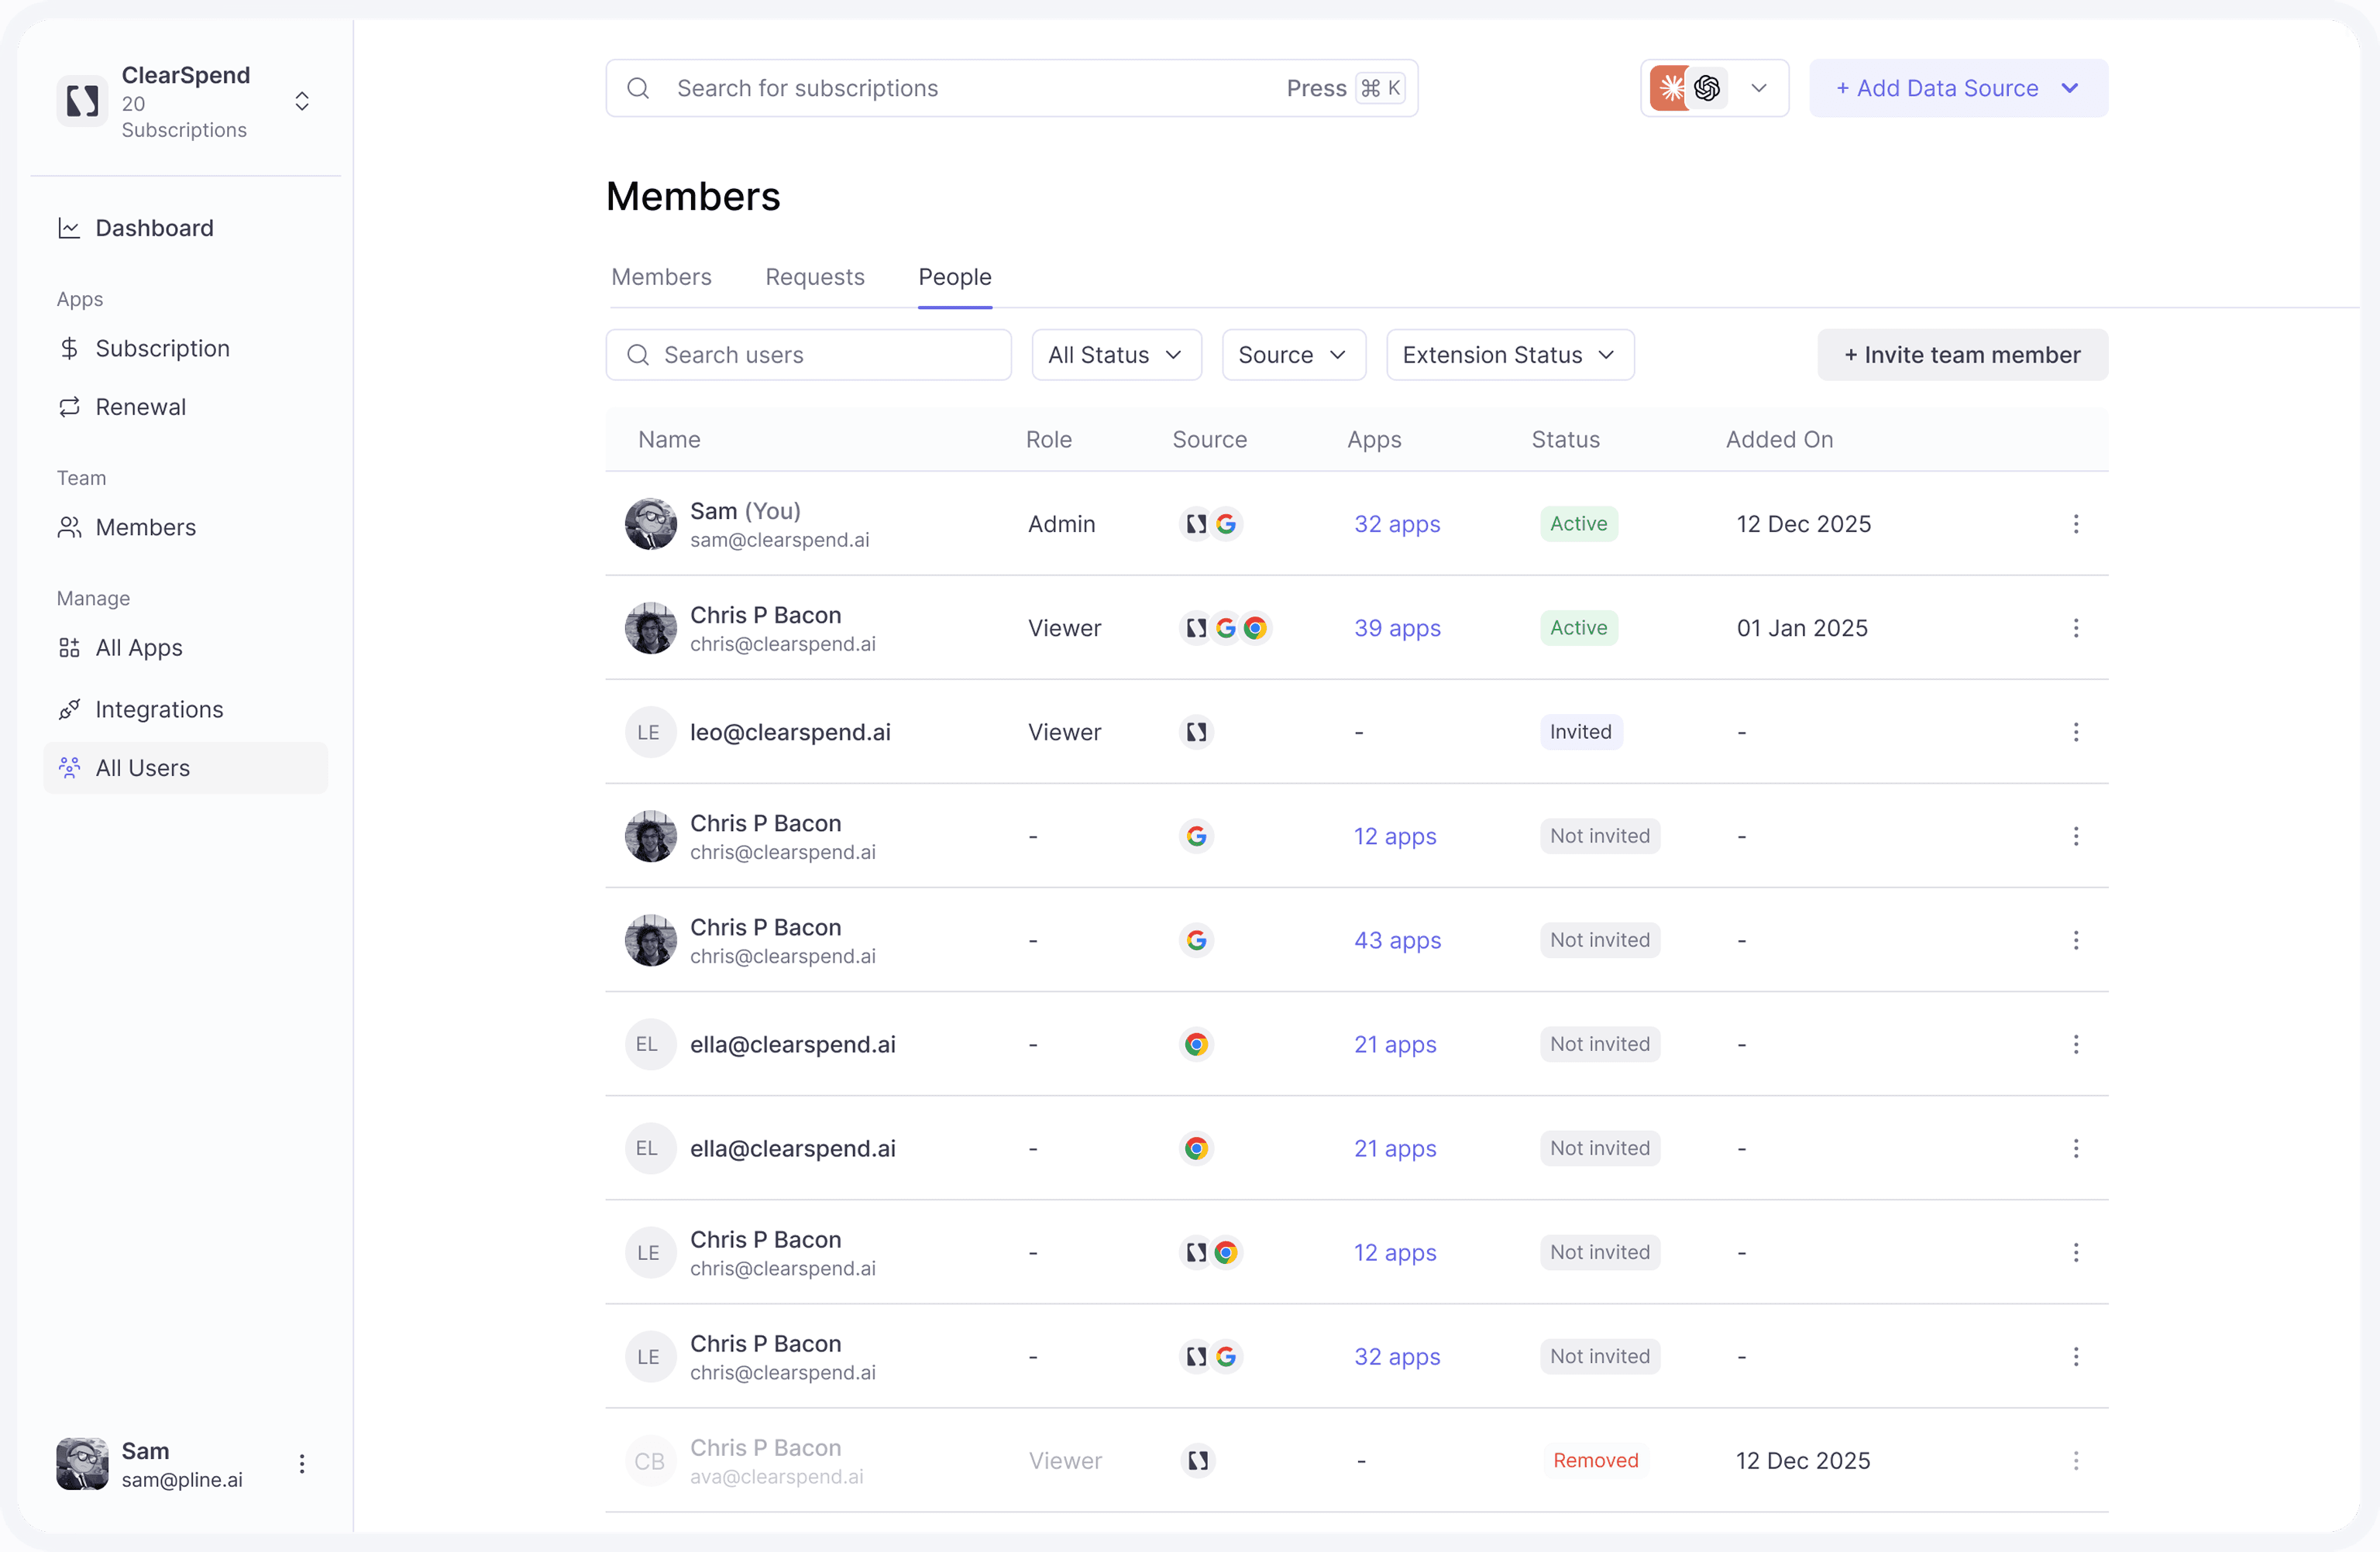Navigate to Integrations in sidebar
The height and width of the screenshot is (1552, 2380).
point(185,709)
